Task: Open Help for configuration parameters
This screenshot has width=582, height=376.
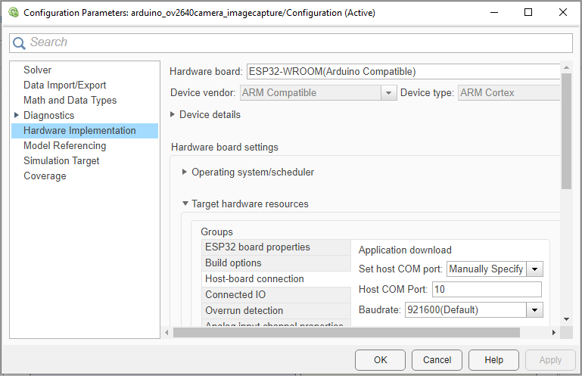Action: [494, 360]
